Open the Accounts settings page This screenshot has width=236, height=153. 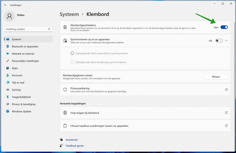coord(28,75)
